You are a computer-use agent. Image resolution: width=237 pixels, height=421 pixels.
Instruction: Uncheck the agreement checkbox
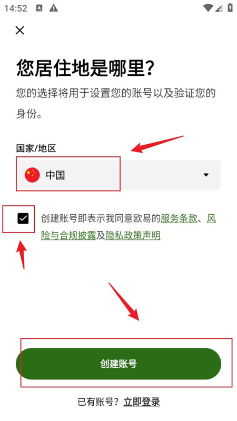23,219
